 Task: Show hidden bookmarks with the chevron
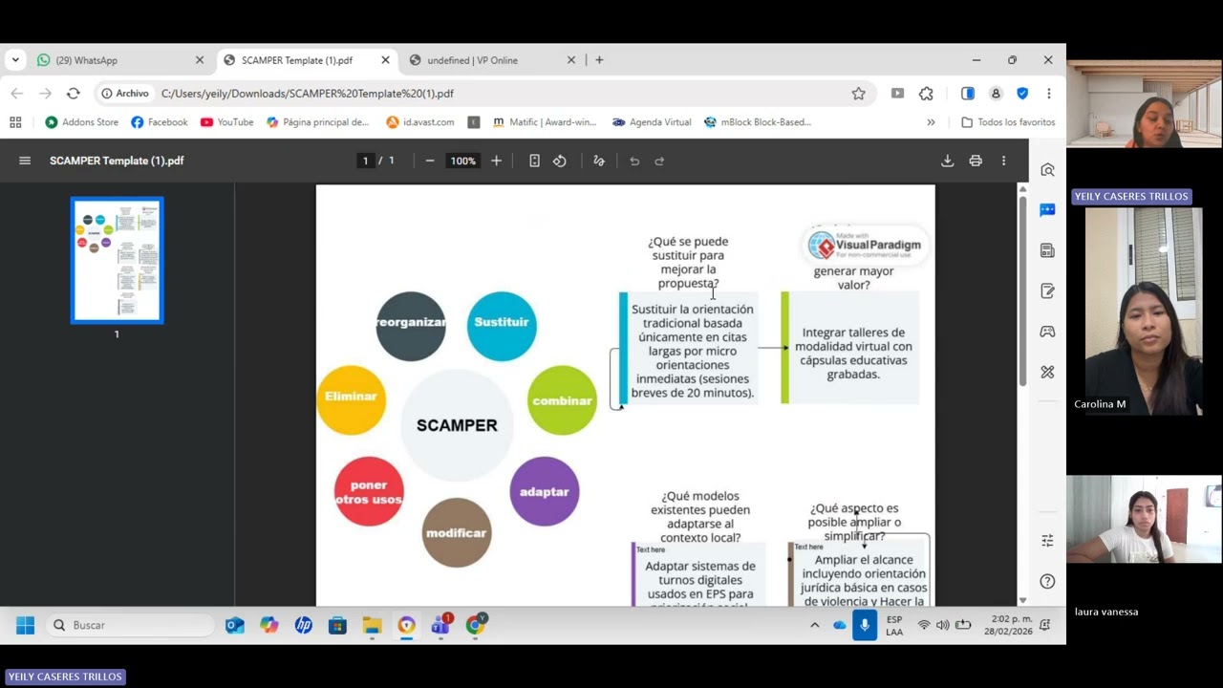(931, 122)
